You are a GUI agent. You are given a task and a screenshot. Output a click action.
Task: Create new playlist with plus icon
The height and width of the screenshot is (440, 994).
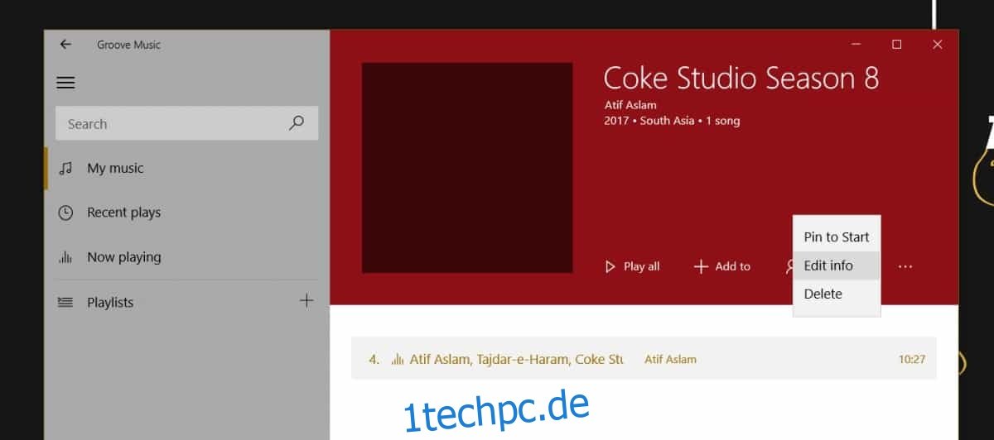pos(306,301)
